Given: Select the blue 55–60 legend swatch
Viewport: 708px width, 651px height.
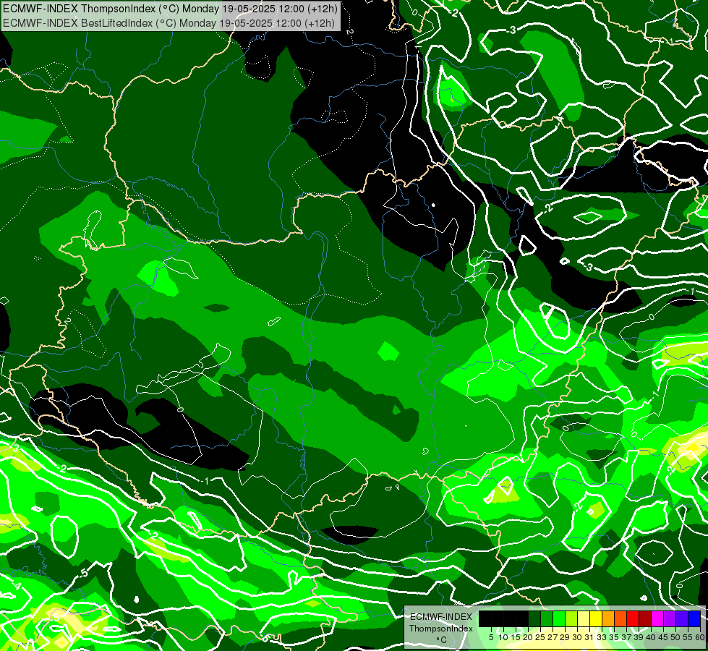Looking at the screenshot, I should tap(694, 618).
